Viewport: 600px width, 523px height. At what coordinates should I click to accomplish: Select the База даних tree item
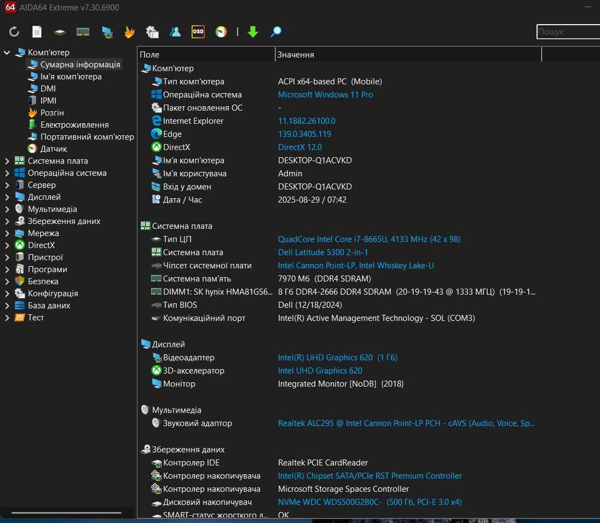coord(49,306)
